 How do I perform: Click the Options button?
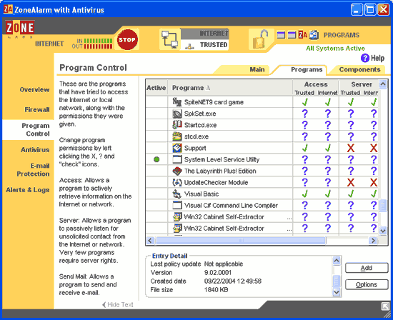[x=367, y=284]
